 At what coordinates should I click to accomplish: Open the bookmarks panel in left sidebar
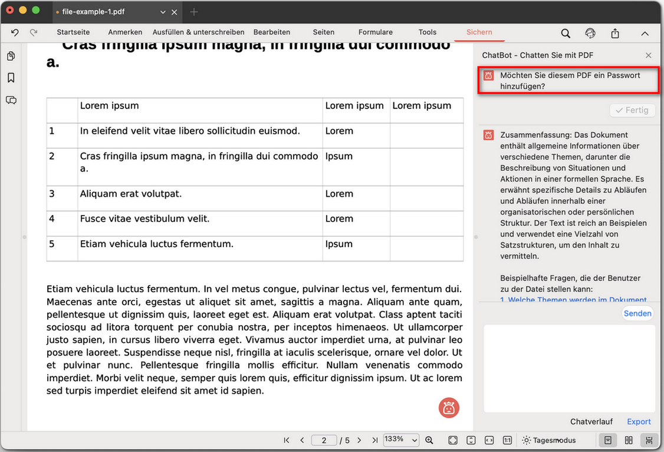coord(11,77)
